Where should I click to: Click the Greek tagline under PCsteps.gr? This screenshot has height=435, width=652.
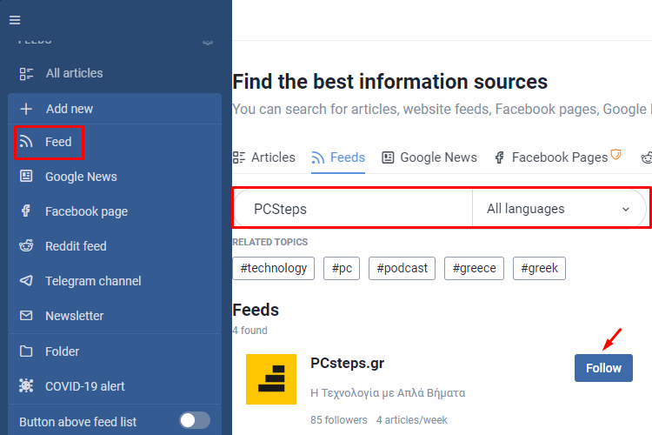(388, 393)
